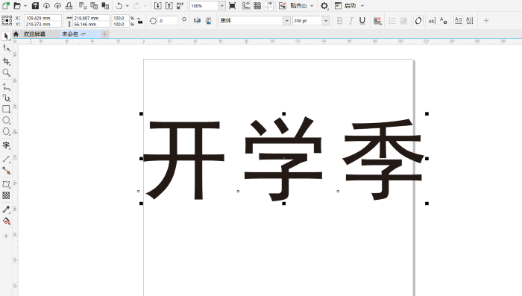
Task: Switch to the 未命名 -1 document tab
Action: (74, 34)
